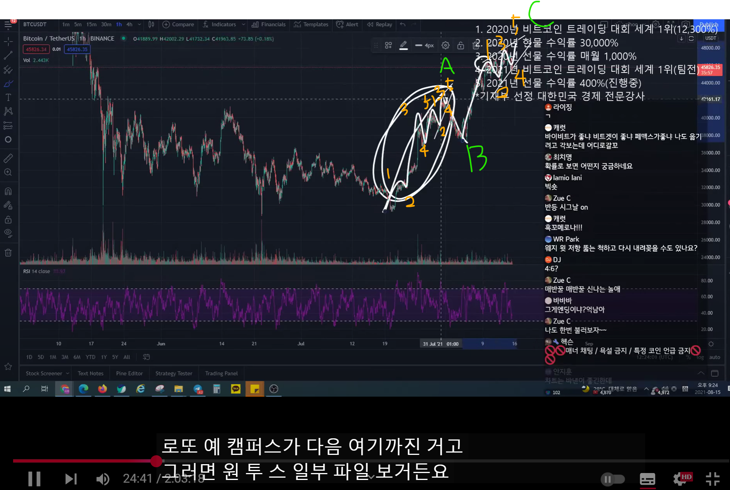Open the Indicators dialog
Image resolution: width=730 pixels, height=490 pixels.
click(219, 24)
